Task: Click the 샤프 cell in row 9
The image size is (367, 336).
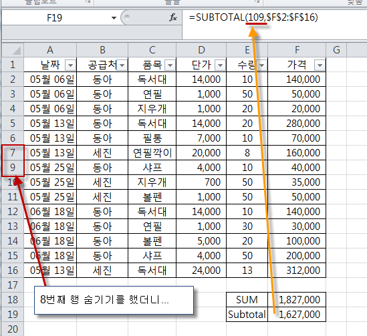Action: coord(152,168)
